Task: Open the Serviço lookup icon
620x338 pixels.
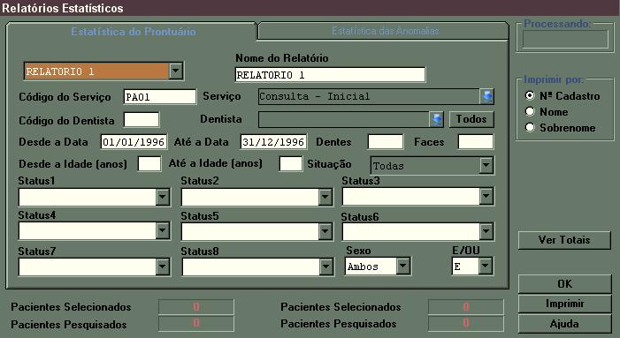Action: (x=486, y=96)
